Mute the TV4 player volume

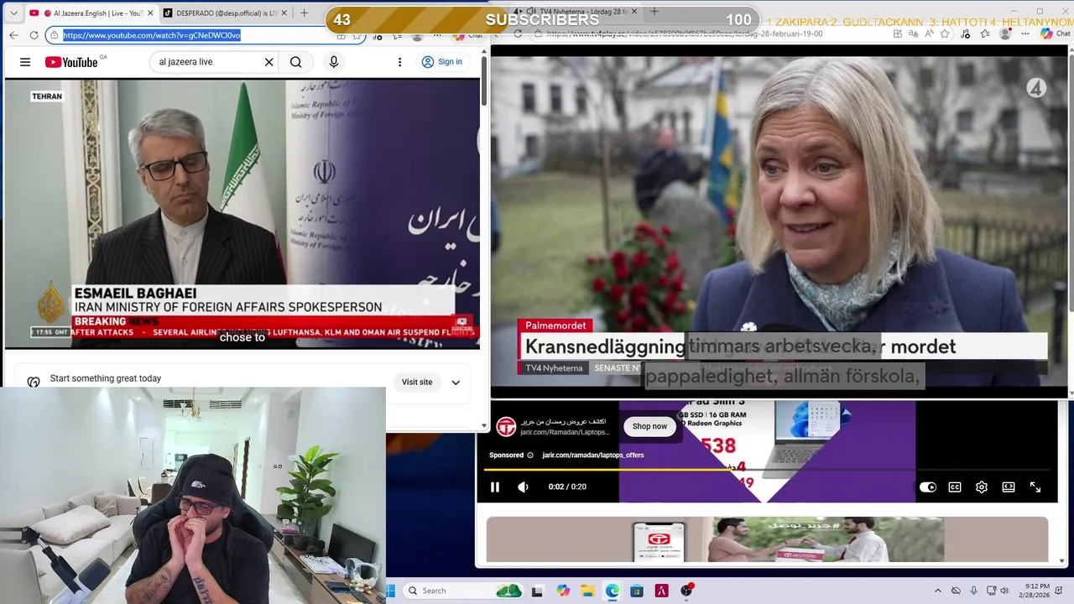(x=523, y=487)
